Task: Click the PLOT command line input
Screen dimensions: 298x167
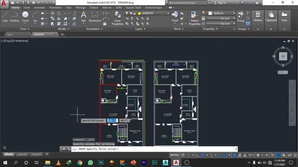Action: coord(154,149)
